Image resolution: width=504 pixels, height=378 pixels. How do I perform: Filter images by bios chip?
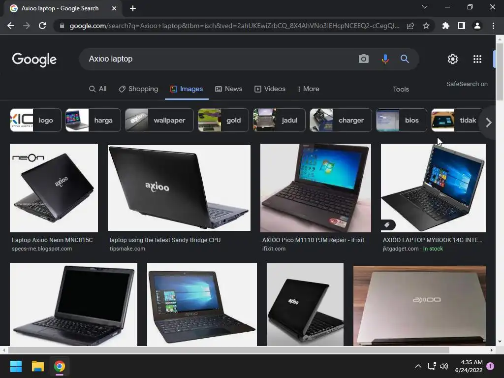[402, 120]
